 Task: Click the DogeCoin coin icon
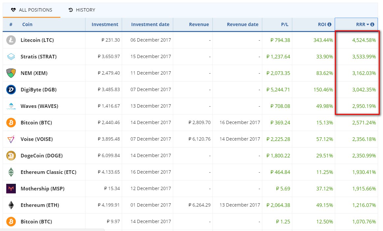[x=11, y=156]
